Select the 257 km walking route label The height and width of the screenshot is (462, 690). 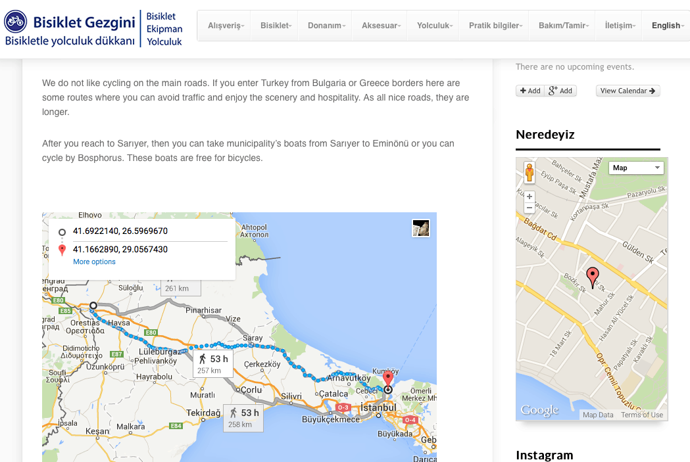(x=213, y=363)
